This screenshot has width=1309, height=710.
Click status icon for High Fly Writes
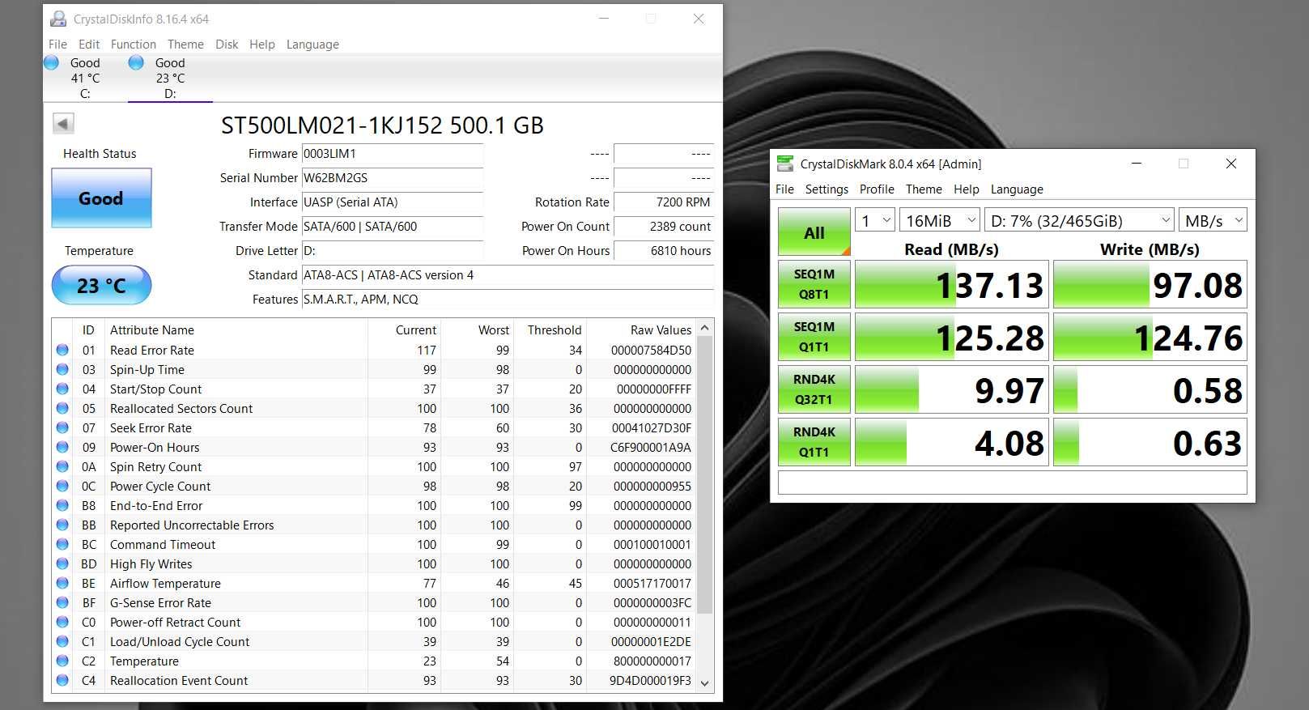click(62, 563)
